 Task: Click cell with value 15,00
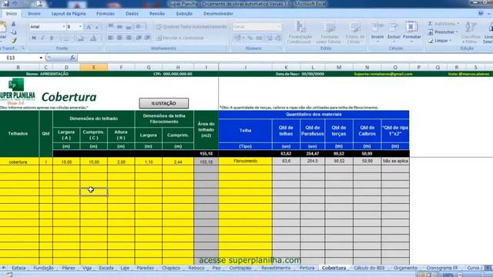click(94, 162)
